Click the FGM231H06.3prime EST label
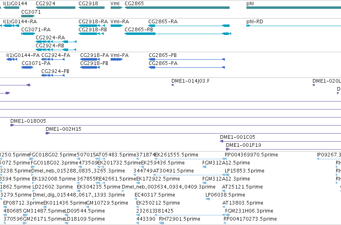 [x=249, y=211]
